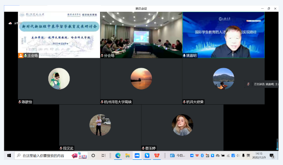
Task: Open the Wi-Fi network tray icon
Action: [228, 155]
